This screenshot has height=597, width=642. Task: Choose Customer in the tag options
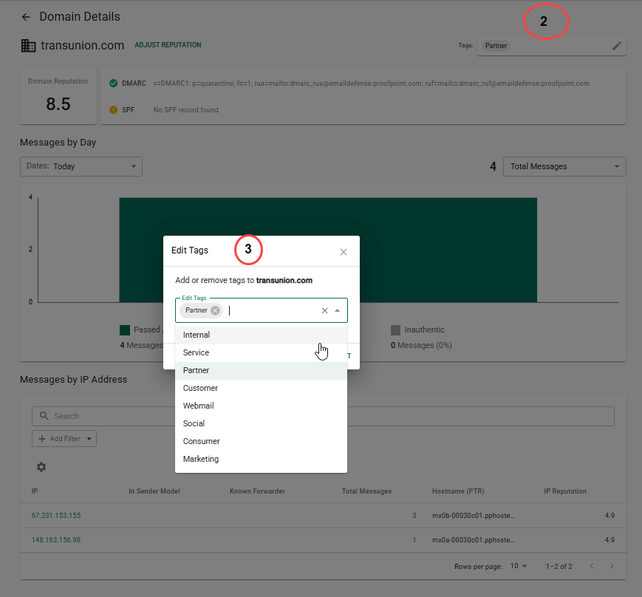[x=200, y=387]
